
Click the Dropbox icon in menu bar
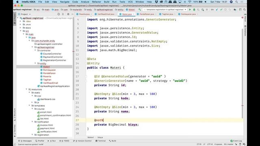pyautogui.click(x=156, y=2)
